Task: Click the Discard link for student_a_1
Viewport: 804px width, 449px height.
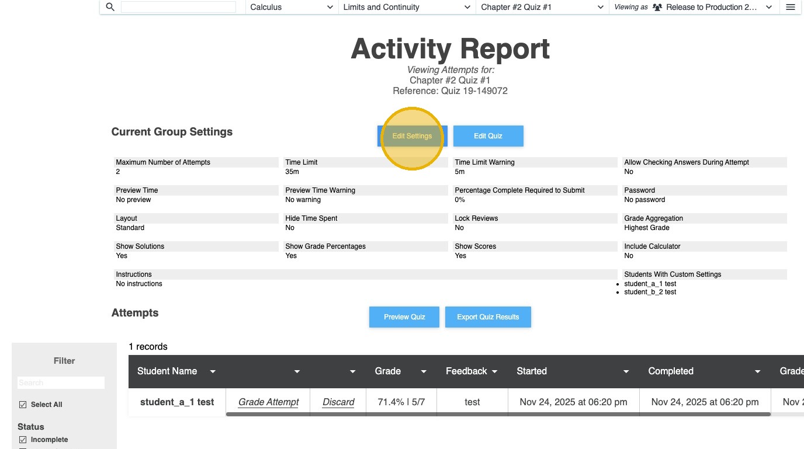Action: tap(338, 402)
